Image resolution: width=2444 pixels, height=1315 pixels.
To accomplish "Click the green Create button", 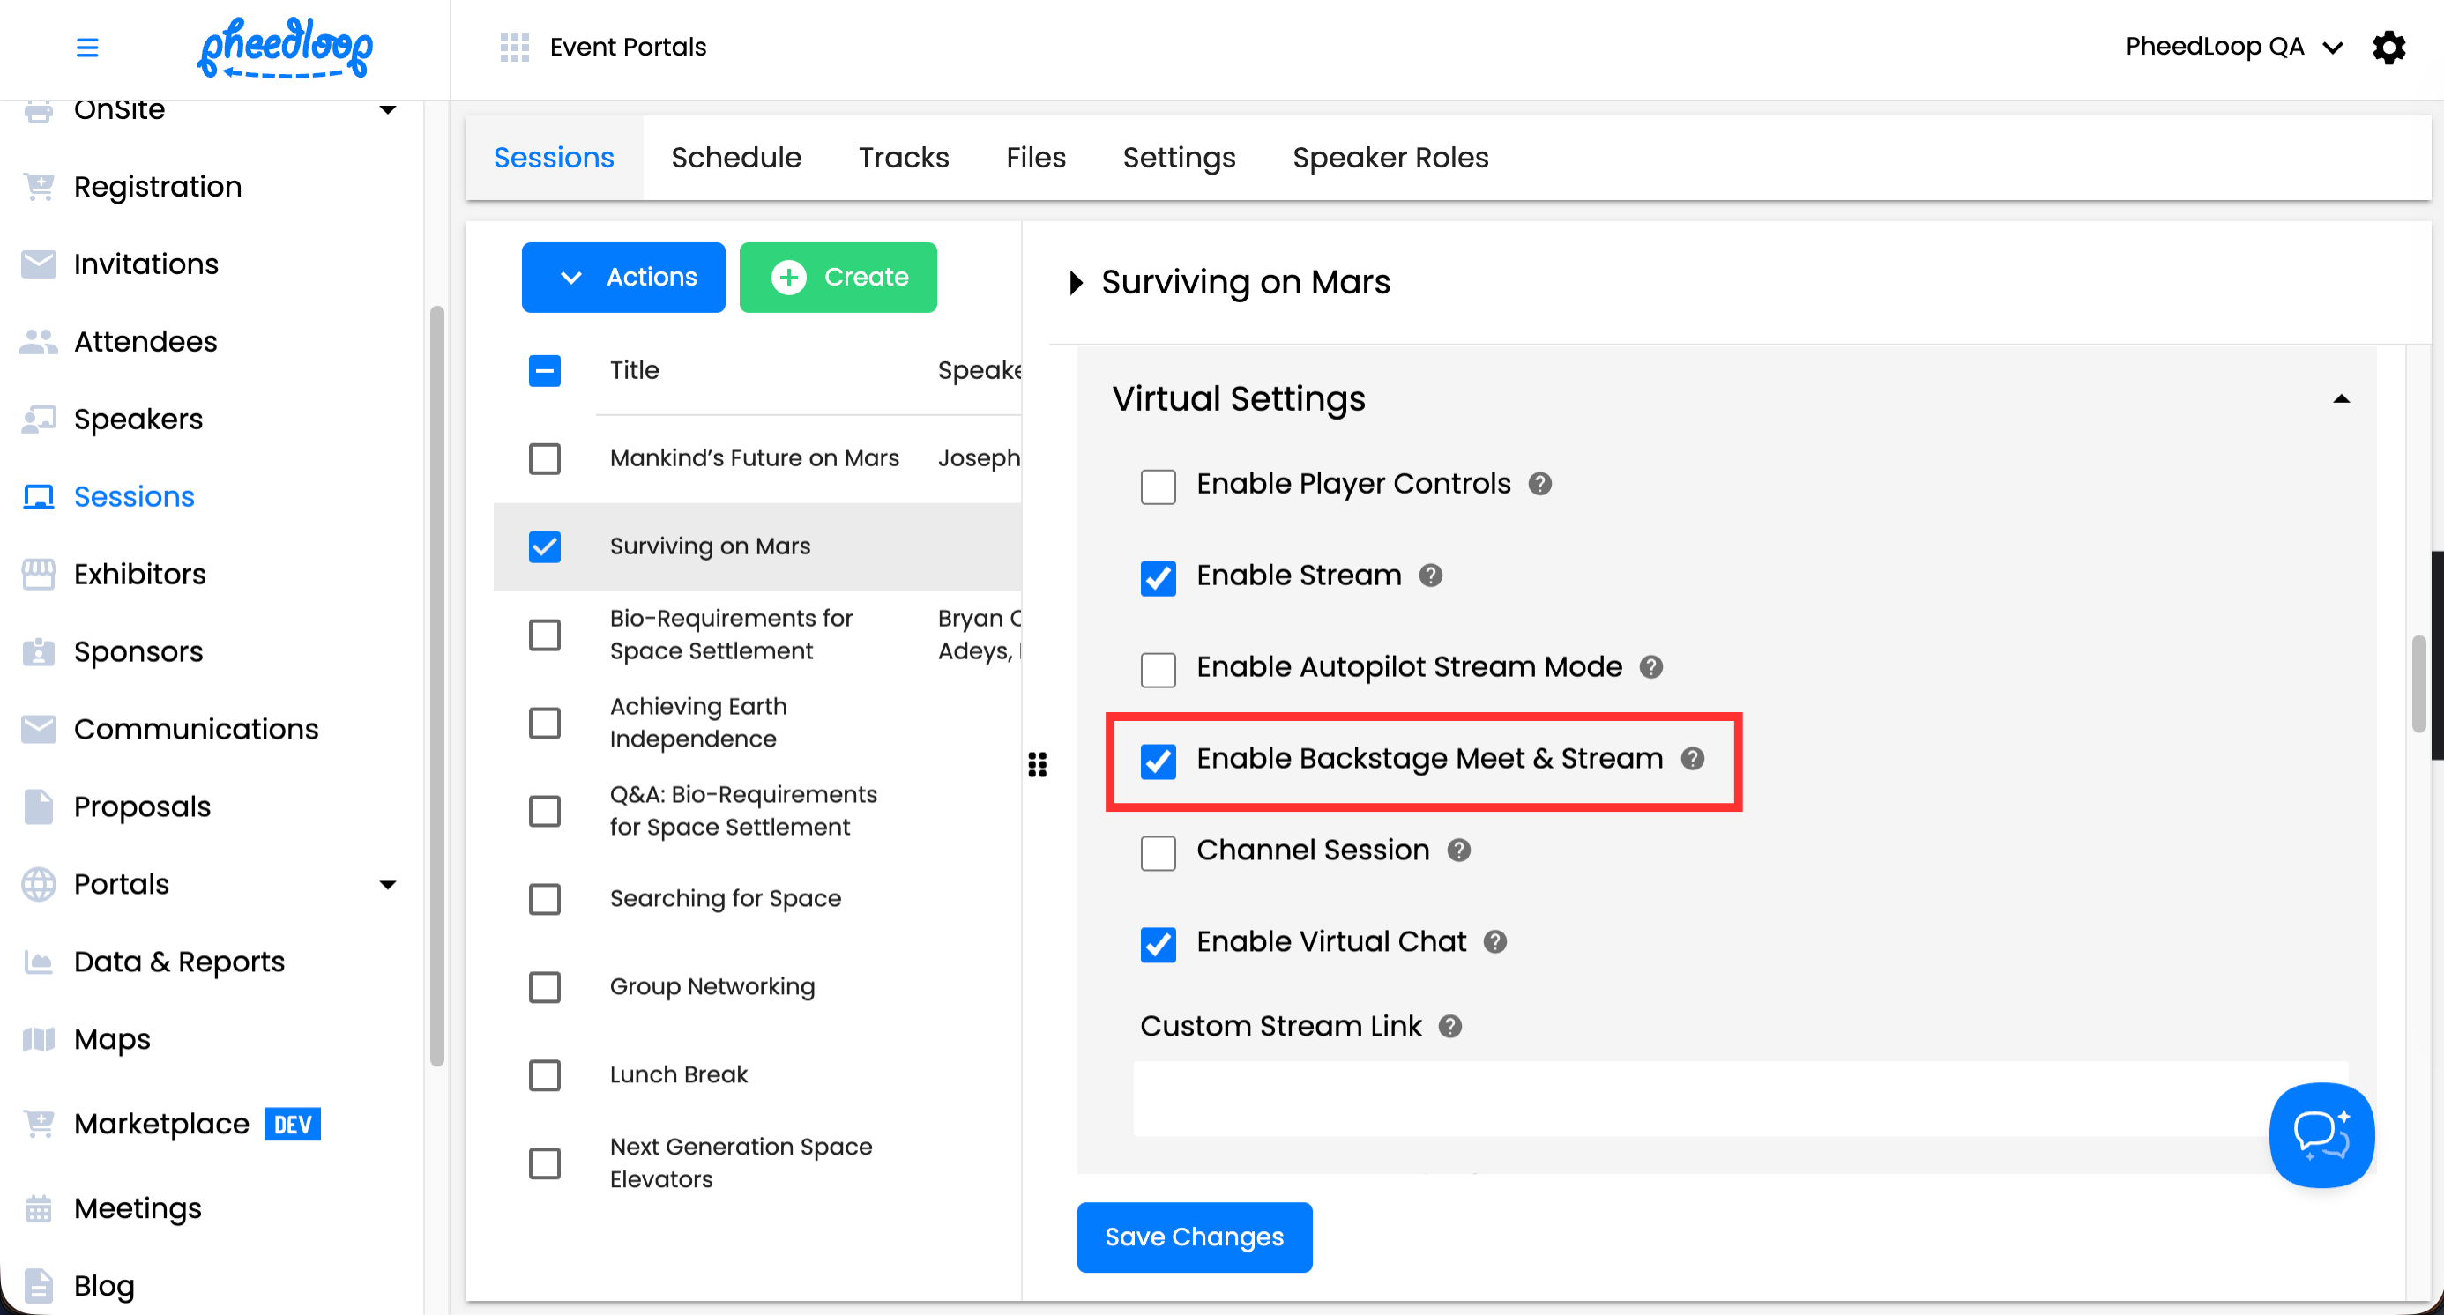I will pyautogui.click(x=838, y=277).
